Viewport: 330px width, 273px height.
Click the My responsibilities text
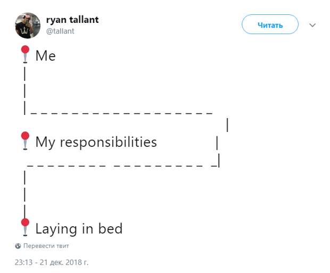(x=96, y=142)
